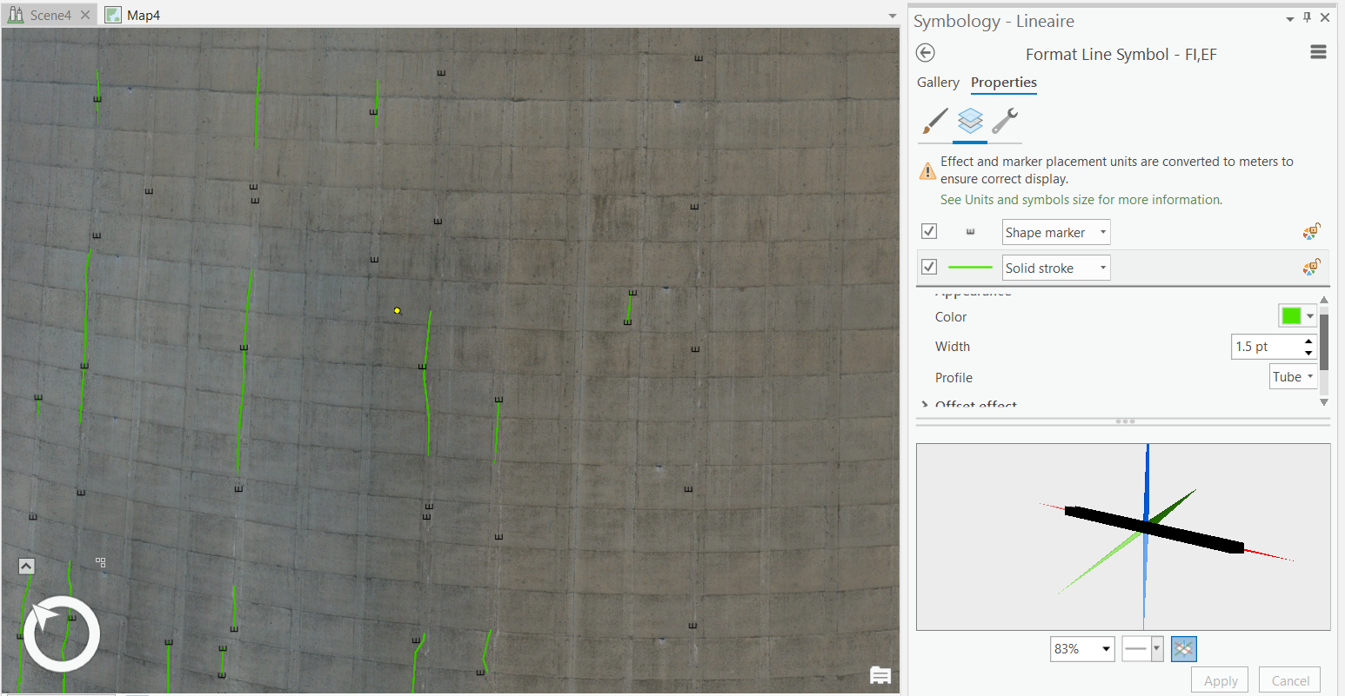
Task: Increase Width with the up arrow
Action: click(1308, 341)
